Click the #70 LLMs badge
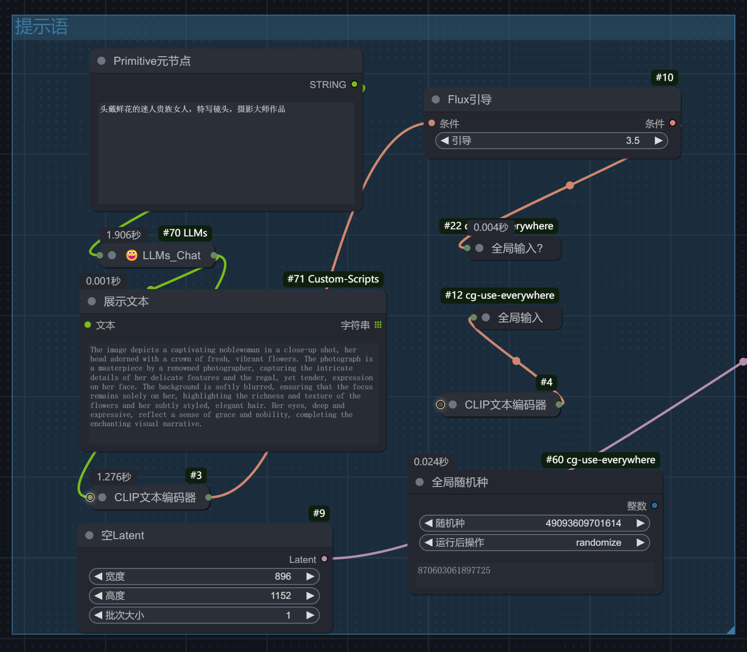 [185, 233]
